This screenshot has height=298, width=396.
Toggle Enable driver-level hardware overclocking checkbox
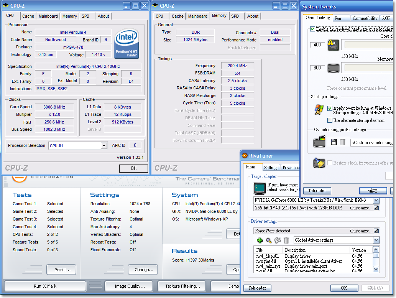[313, 29]
